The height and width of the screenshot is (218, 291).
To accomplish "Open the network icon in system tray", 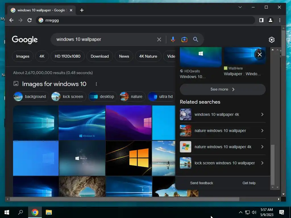I will 248,212.
